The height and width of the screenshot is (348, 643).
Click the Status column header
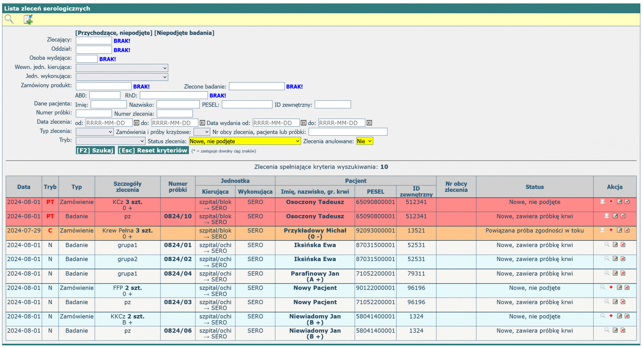coord(535,187)
